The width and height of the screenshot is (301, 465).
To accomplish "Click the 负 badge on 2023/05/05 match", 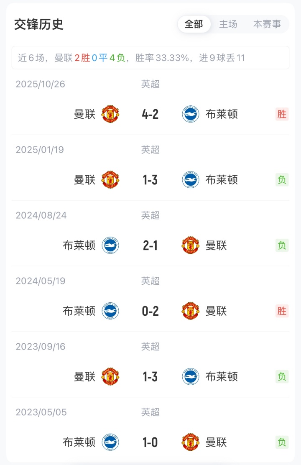I will (x=282, y=442).
